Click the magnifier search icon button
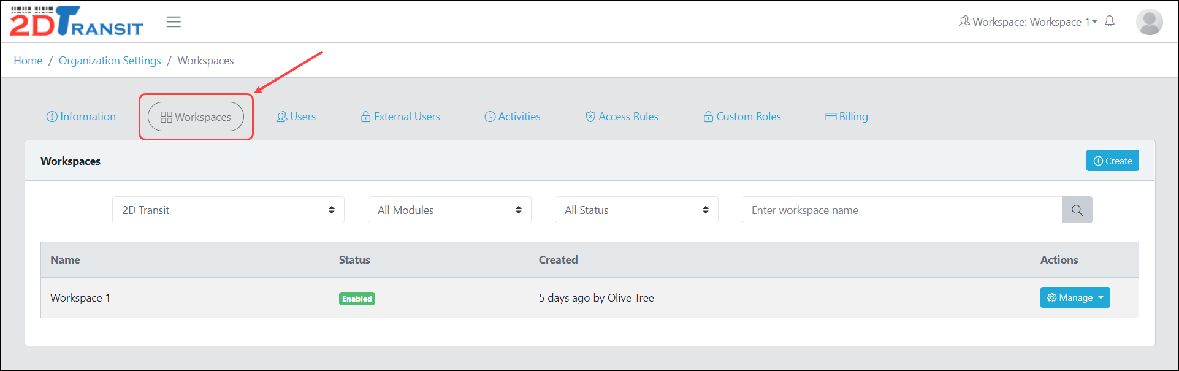 [x=1077, y=210]
